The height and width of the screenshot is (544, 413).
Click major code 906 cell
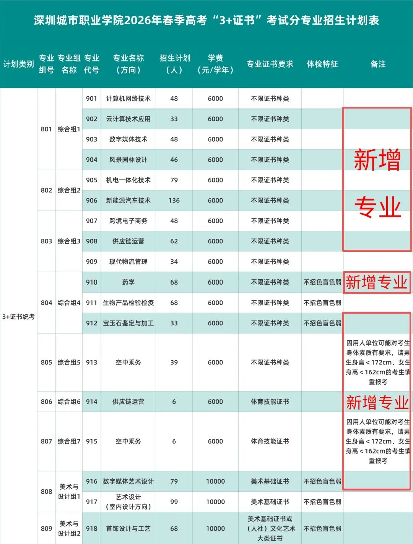tap(91, 201)
